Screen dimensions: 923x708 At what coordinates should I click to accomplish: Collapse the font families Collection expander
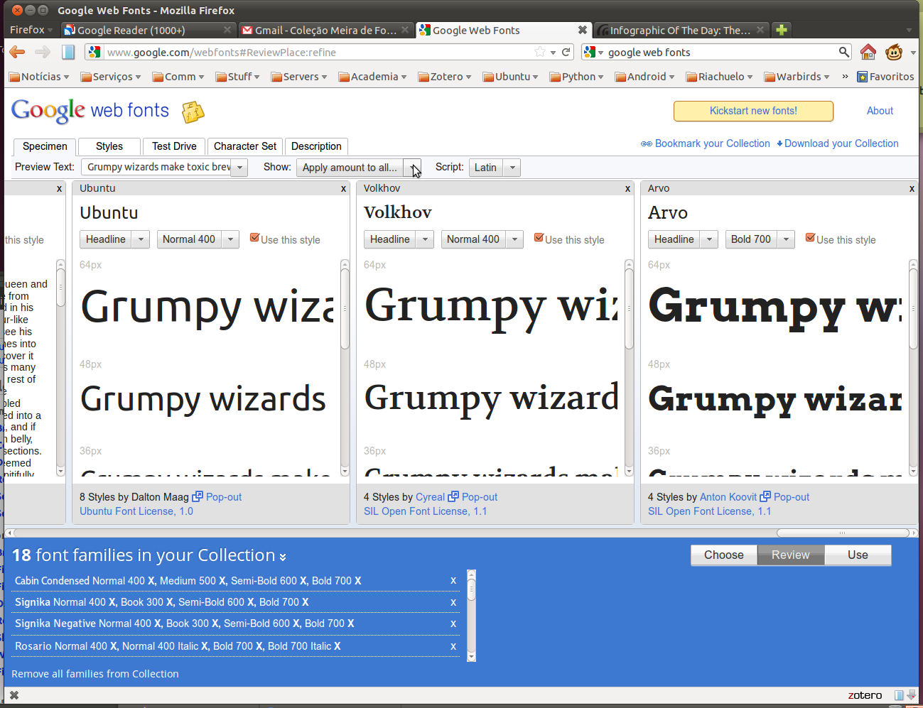pyautogui.click(x=283, y=557)
